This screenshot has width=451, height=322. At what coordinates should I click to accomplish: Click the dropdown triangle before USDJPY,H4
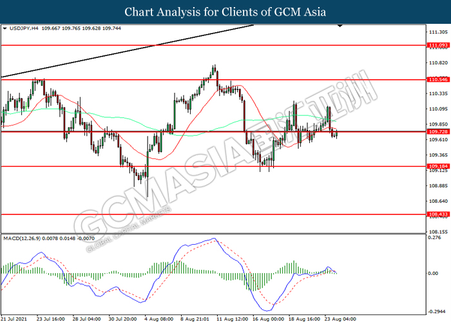5,28
